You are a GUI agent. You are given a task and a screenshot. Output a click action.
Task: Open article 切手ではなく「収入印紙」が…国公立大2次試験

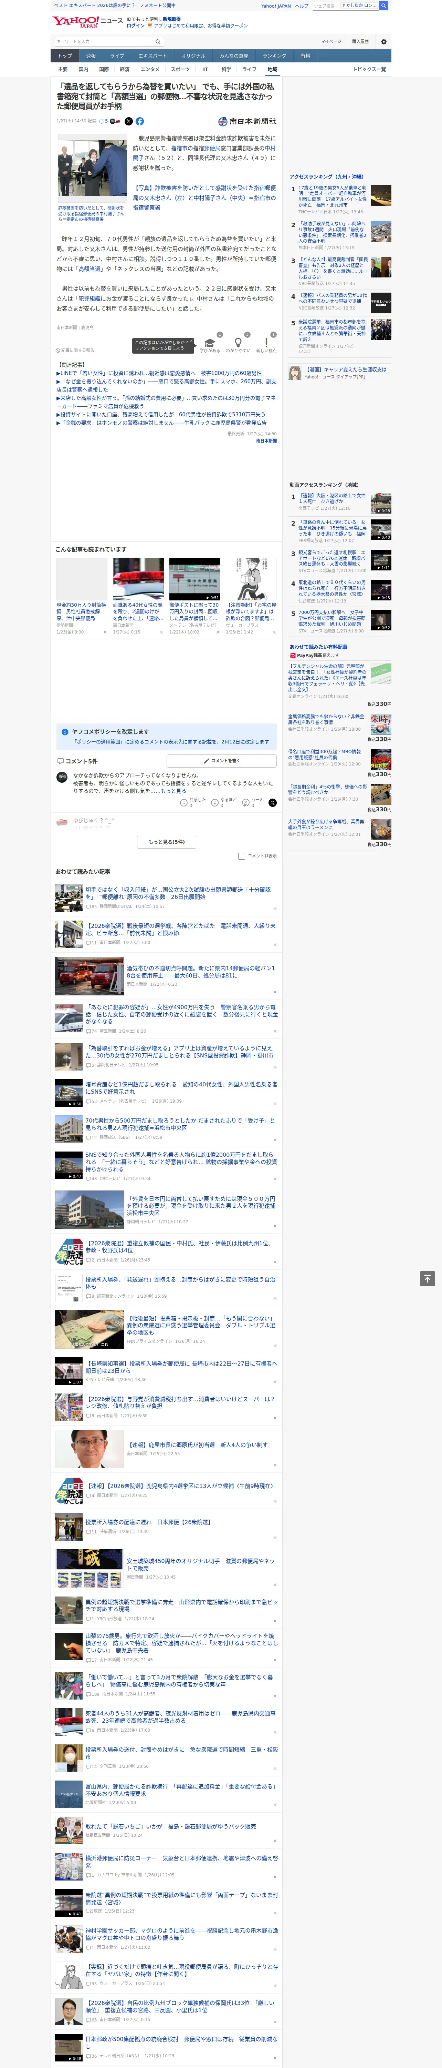[x=178, y=893]
